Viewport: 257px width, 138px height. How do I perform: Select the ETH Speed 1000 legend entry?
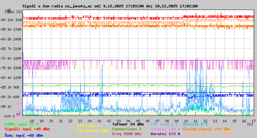tap(93, 131)
